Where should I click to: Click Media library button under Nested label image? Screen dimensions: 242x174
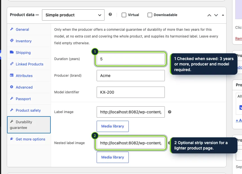pyautogui.click(x=113, y=157)
